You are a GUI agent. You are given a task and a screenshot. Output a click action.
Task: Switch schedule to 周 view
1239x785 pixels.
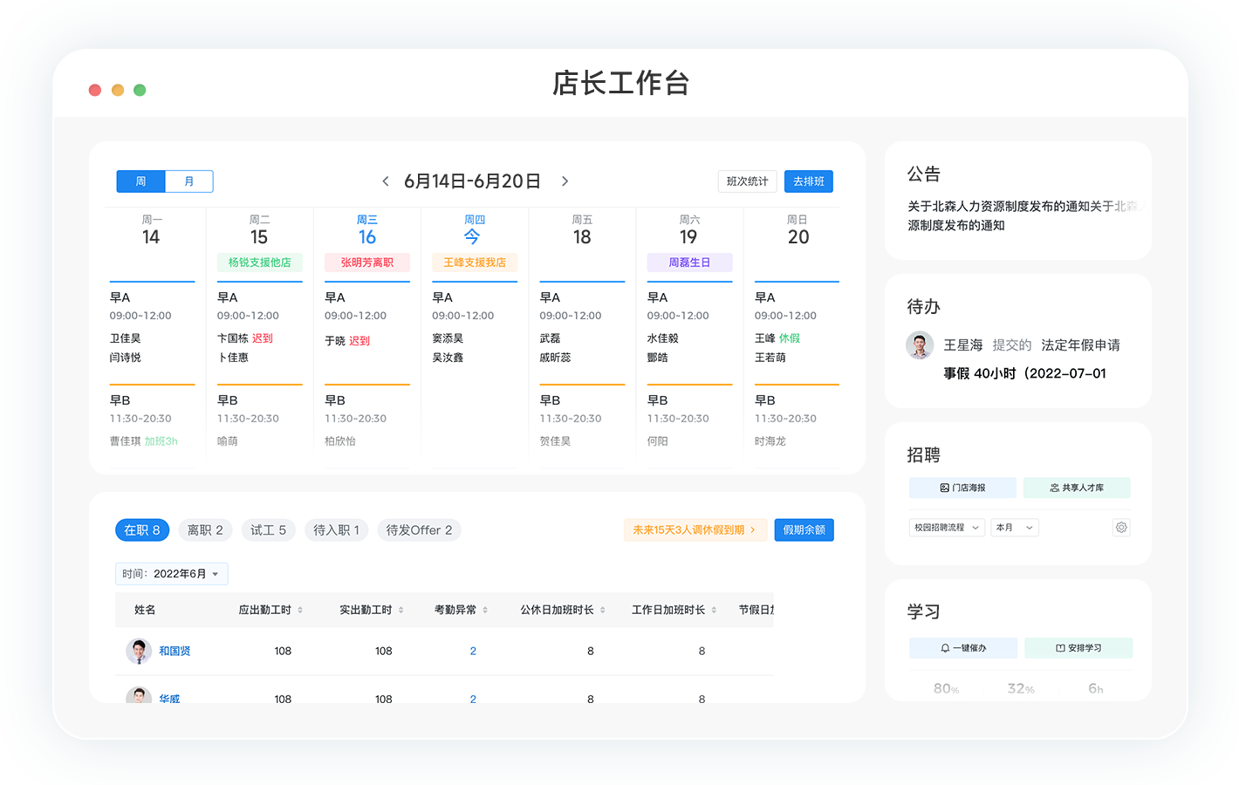(x=141, y=181)
